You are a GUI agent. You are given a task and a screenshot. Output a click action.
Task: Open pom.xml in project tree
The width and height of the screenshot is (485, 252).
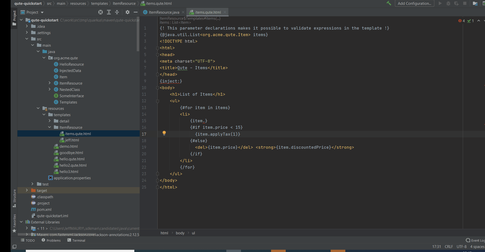[44, 209]
